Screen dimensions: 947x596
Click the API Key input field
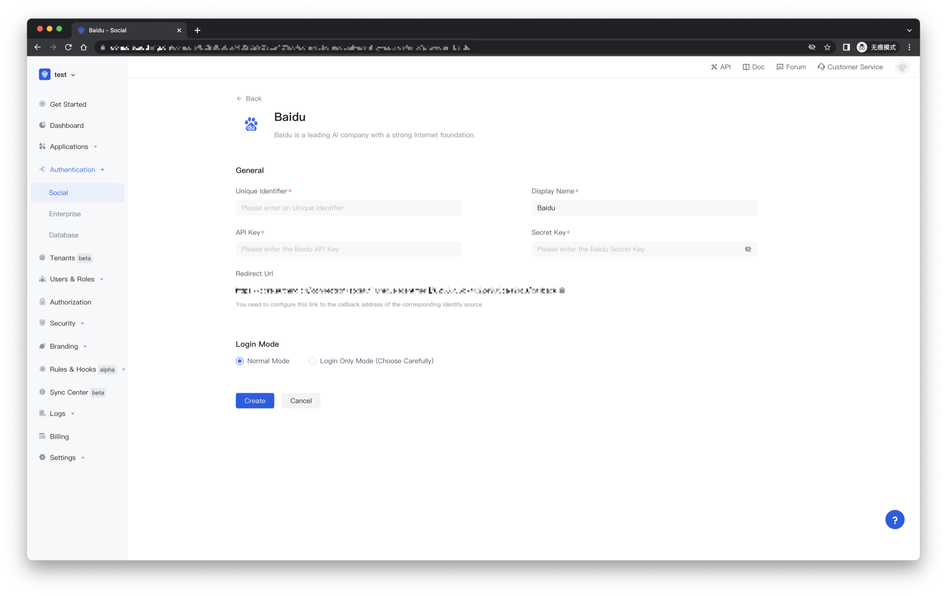coord(348,249)
